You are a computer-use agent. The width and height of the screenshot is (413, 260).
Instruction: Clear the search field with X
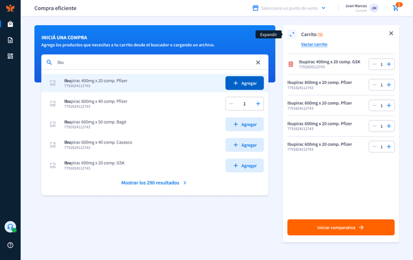click(x=258, y=62)
